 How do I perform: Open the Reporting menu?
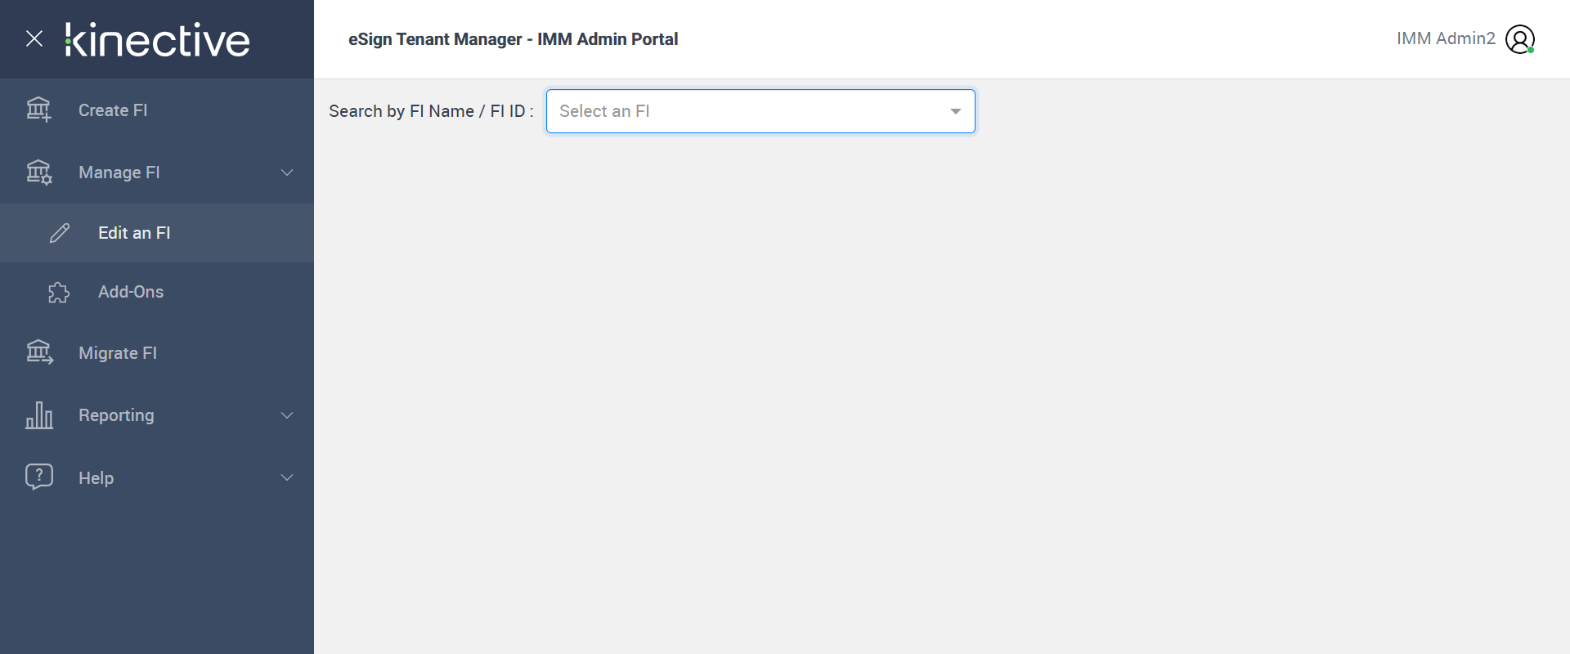coord(157,415)
